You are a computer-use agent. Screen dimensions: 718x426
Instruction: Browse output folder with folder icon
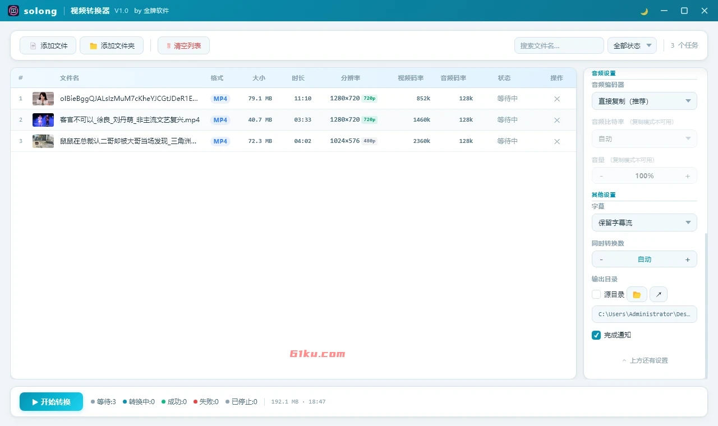[x=637, y=294]
